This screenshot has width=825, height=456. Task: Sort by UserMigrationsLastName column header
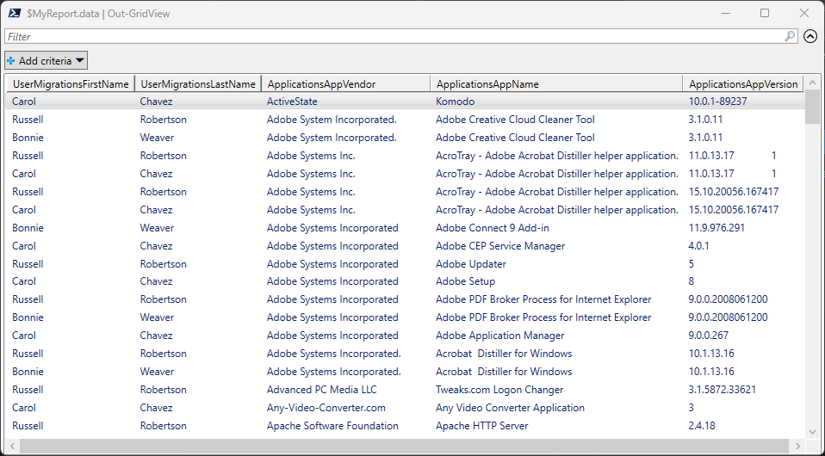pos(198,84)
